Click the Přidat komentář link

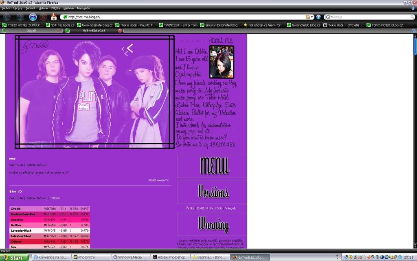point(158,180)
